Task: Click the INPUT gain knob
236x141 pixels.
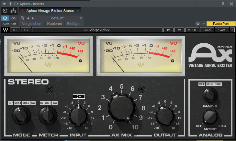Action: coord(78,116)
